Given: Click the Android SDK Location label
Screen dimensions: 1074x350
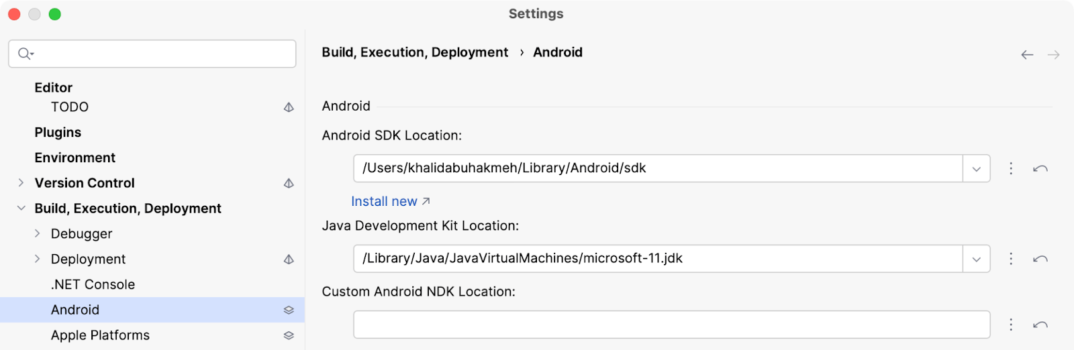Looking at the screenshot, I should pos(392,135).
